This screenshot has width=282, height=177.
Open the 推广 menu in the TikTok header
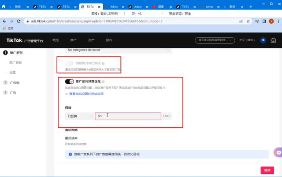point(74,40)
